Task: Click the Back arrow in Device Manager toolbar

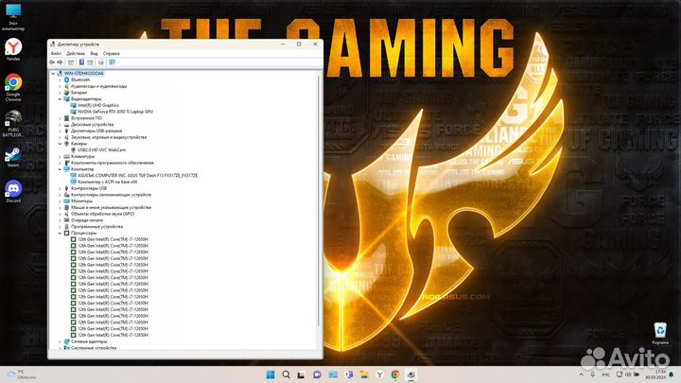Action: 52,62
